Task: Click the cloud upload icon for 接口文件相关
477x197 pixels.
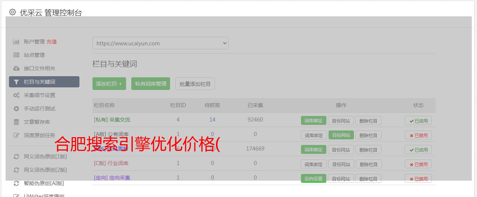Action: pos(16,68)
